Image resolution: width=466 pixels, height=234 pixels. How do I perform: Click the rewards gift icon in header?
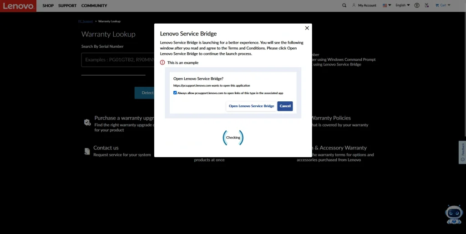coord(427,5)
